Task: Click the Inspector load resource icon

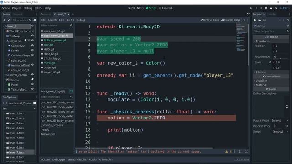Action: (260, 20)
